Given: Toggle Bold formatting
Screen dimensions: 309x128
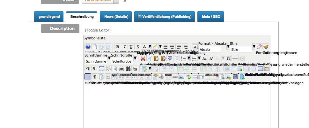Looking at the screenshot, I should [x=118, y=47].
